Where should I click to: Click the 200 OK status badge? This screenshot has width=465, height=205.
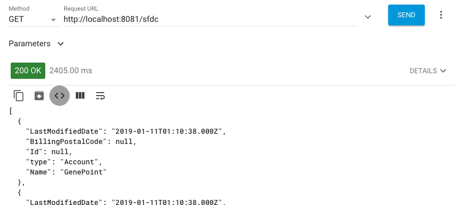point(28,71)
